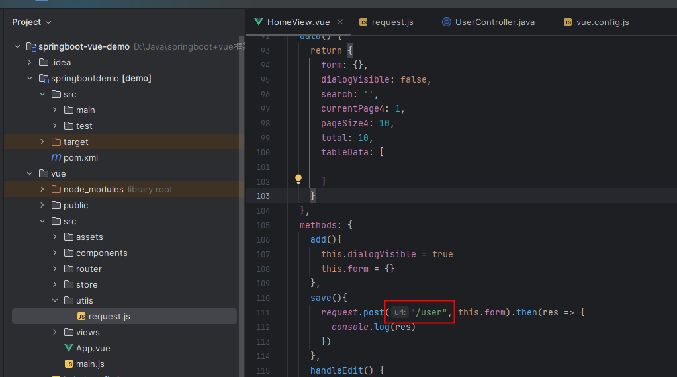Click the JS icon on request.js tab
Screen dimensions: 677x377
click(363, 22)
